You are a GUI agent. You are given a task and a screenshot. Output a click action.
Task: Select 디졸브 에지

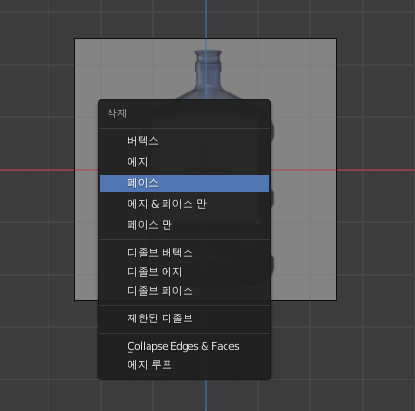click(185, 272)
